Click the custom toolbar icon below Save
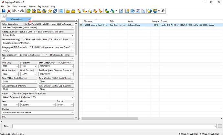 (x=4, y=16)
